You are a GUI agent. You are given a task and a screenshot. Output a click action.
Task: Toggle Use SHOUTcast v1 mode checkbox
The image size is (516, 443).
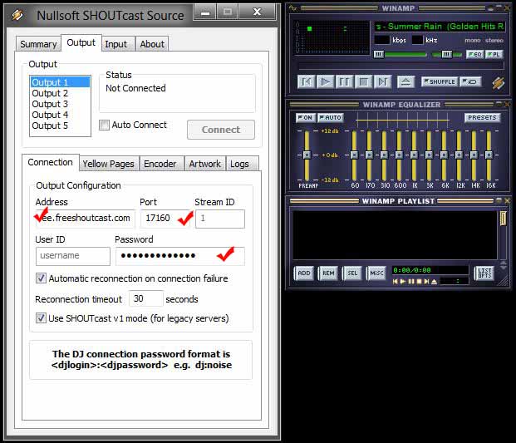click(42, 318)
